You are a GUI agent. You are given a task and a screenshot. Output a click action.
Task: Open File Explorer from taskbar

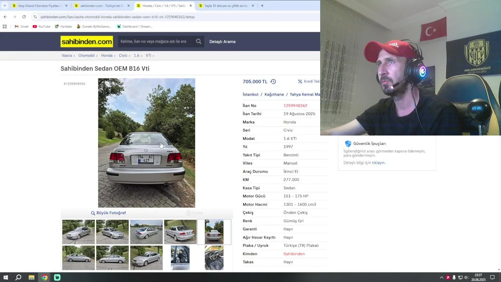coord(31,277)
